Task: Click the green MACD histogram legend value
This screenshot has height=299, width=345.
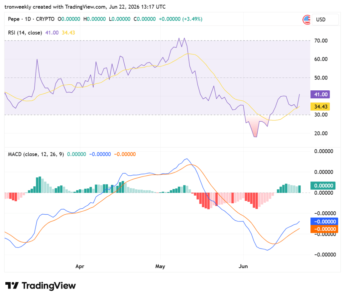Action: tap(76, 154)
